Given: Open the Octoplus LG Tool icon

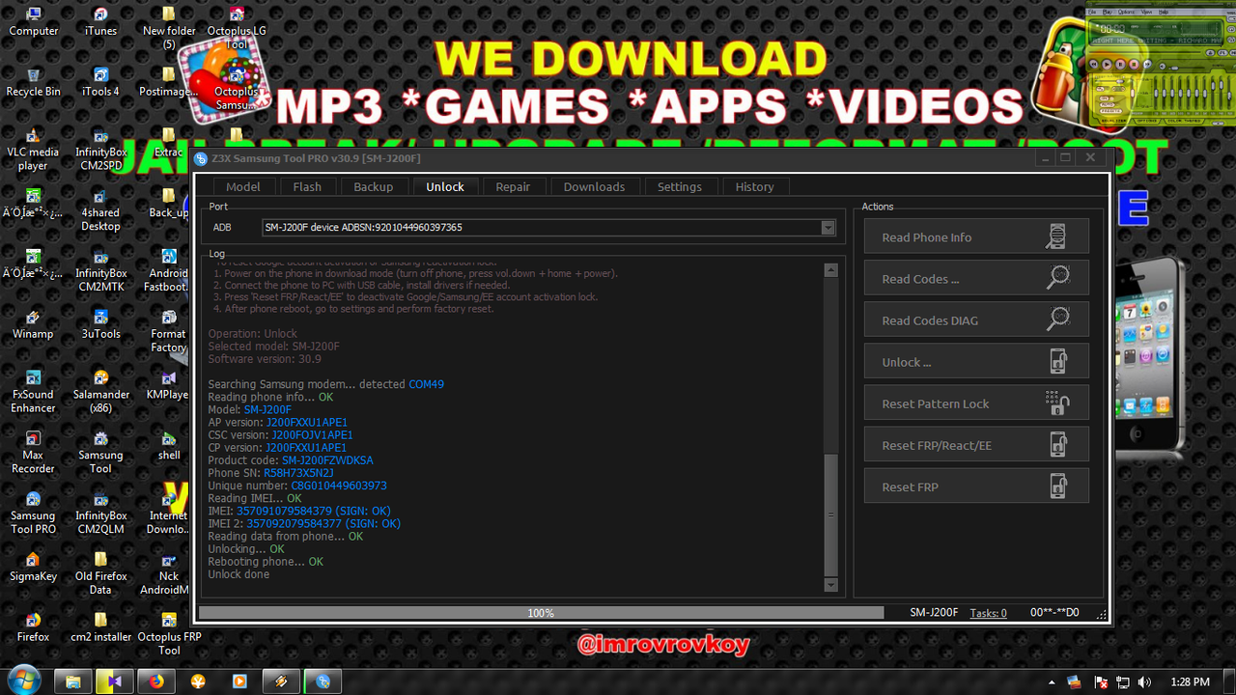Looking at the screenshot, I should (x=237, y=28).
